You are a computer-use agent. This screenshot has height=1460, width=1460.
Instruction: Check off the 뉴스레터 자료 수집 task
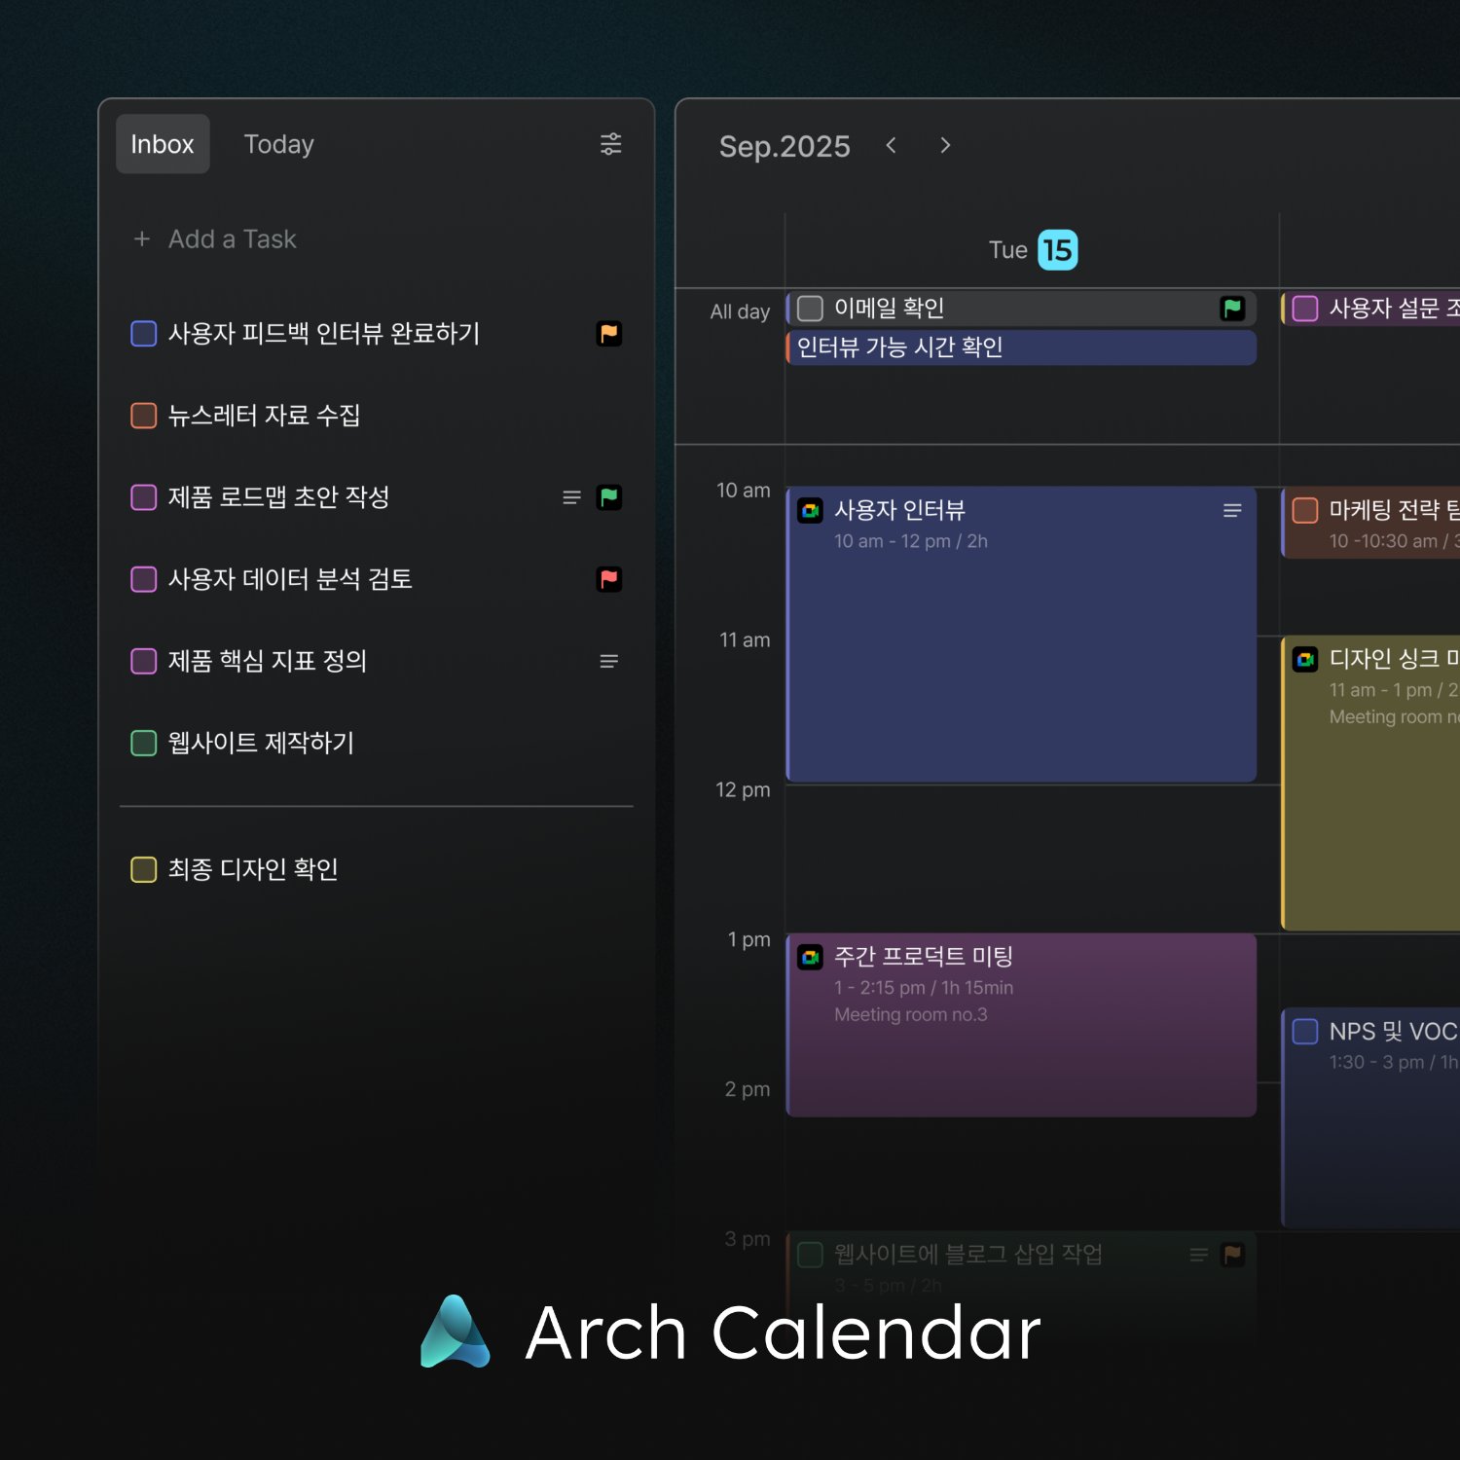(144, 416)
